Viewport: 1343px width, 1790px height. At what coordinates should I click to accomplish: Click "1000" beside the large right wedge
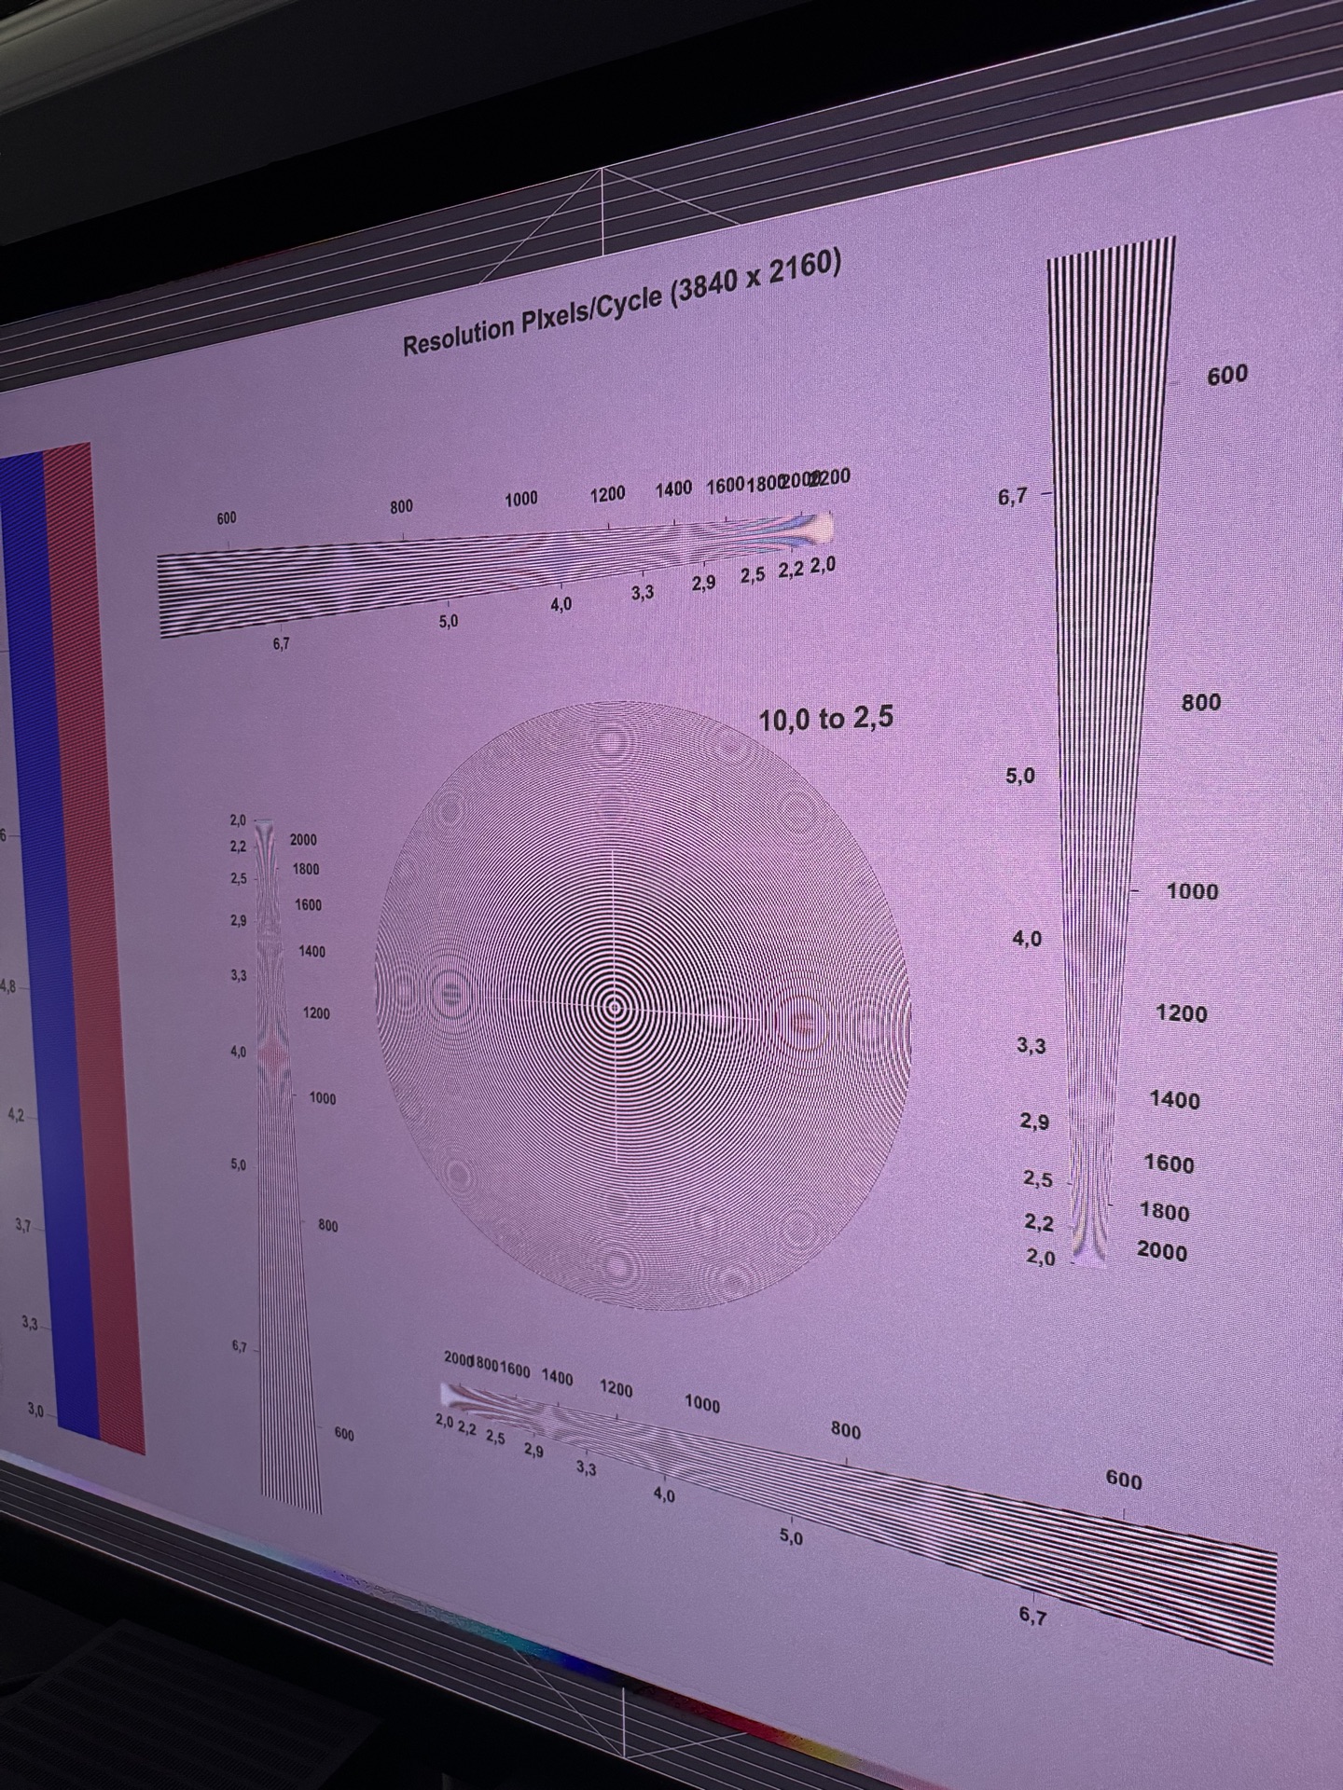tap(1193, 891)
